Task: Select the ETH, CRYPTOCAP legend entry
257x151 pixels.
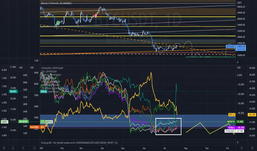Action: click(x=49, y=71)
